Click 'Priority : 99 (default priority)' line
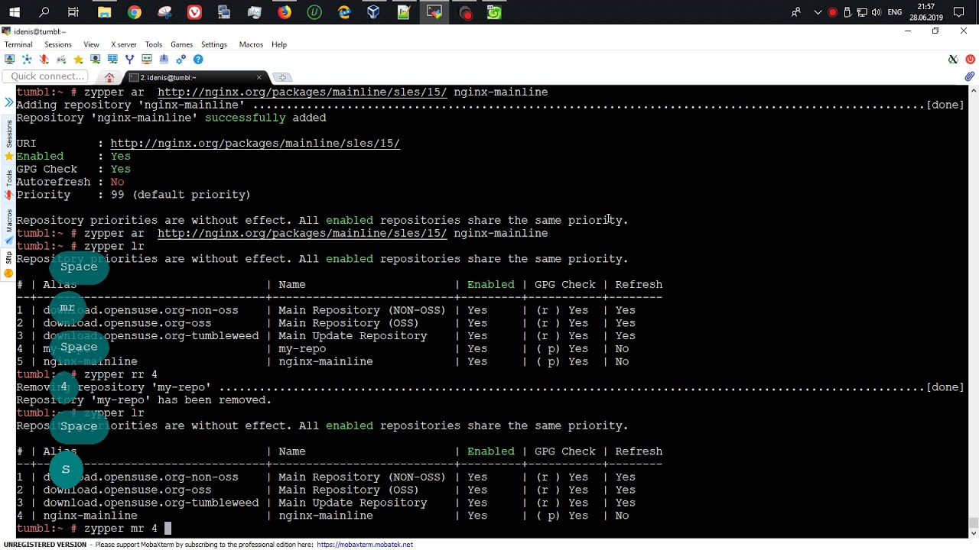The height and width of the screenshot is (550, 979). click(133, 195)
